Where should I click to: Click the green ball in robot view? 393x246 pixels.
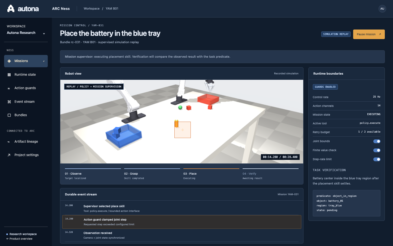tap(180, 108)
